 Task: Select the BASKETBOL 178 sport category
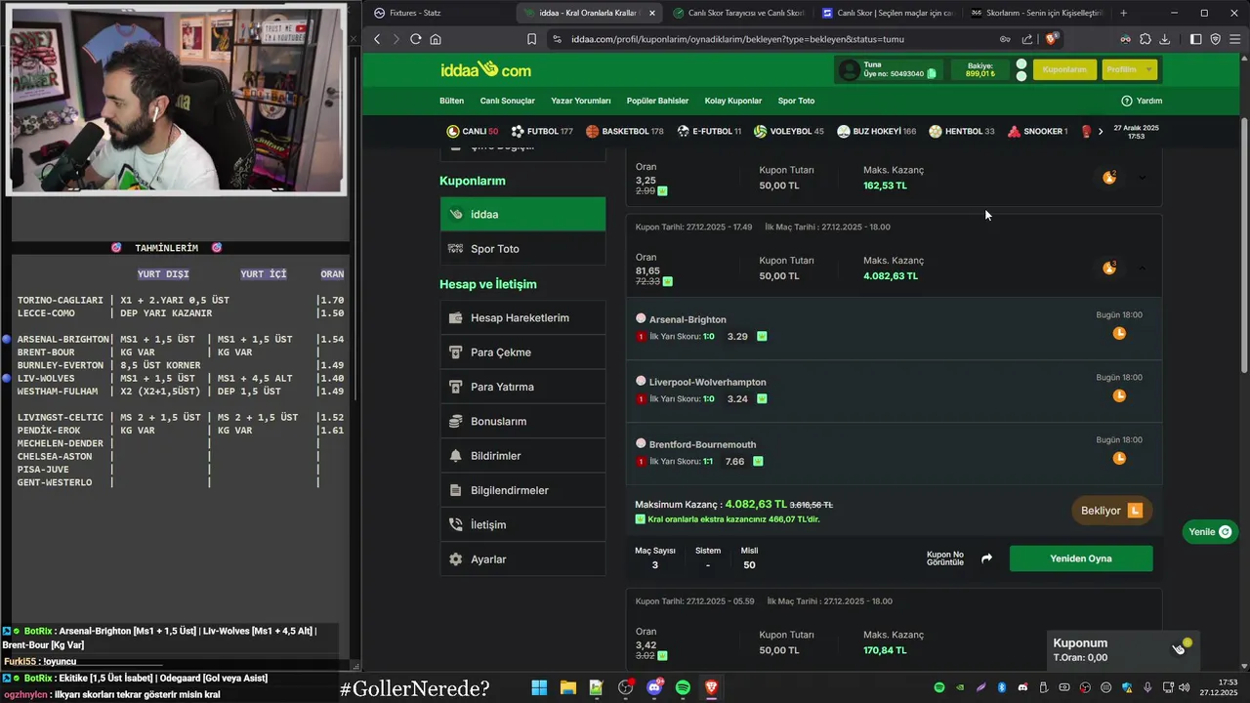(625, 131)
